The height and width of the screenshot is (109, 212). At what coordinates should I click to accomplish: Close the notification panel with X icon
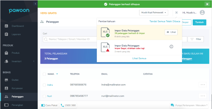pos(176,13)
